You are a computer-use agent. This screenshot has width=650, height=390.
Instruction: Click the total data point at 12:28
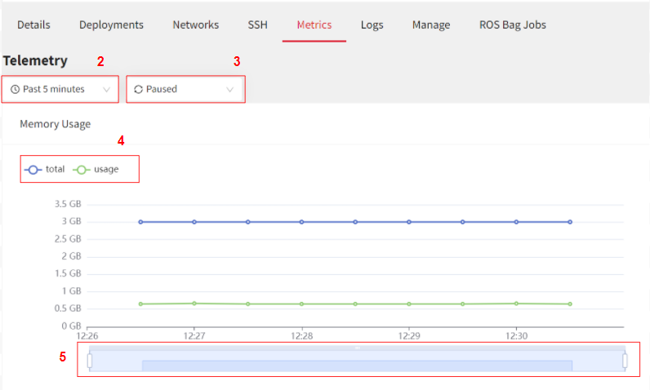(x=302, y=222)
